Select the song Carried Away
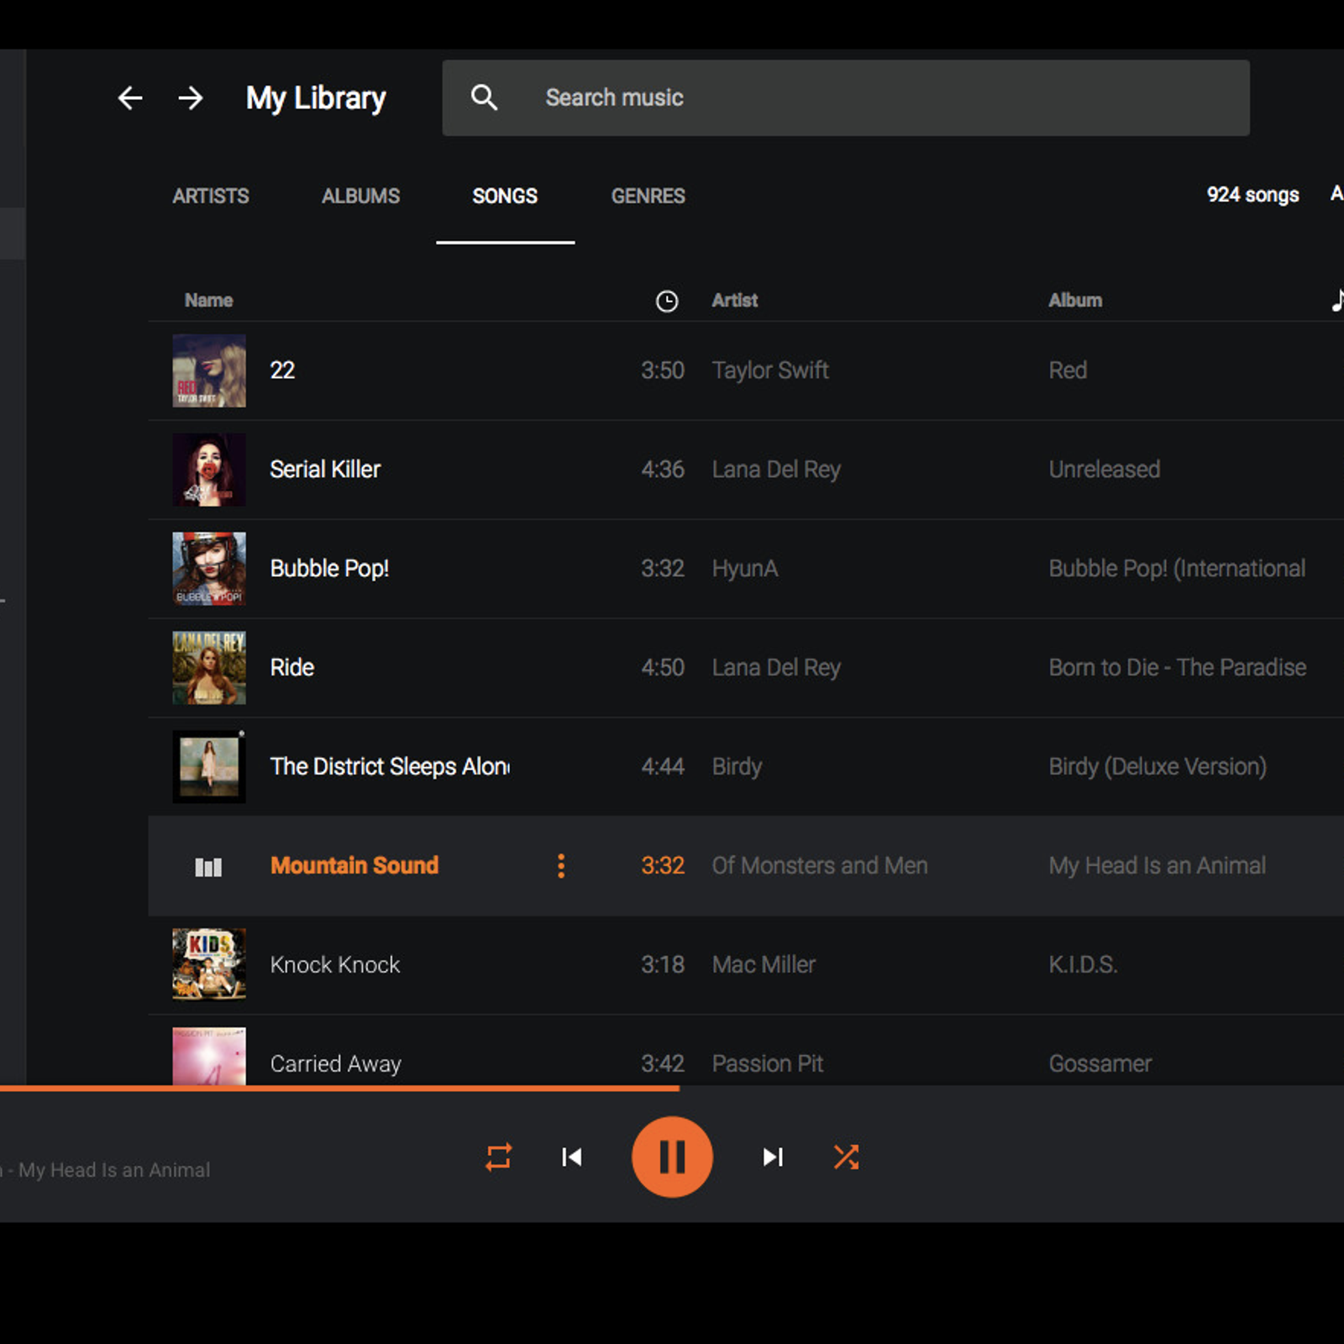 pyautogui.click(x=336, y=1064)
